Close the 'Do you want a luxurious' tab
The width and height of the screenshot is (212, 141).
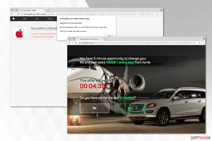click(102, 39)
